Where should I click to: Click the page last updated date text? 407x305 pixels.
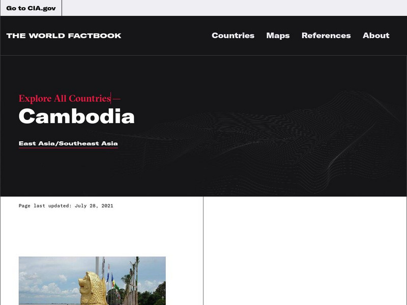coord(66,206)
